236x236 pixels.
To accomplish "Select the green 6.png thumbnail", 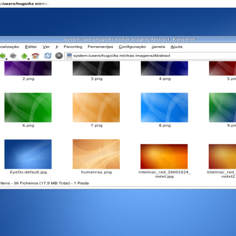I will tap(28, 107).
